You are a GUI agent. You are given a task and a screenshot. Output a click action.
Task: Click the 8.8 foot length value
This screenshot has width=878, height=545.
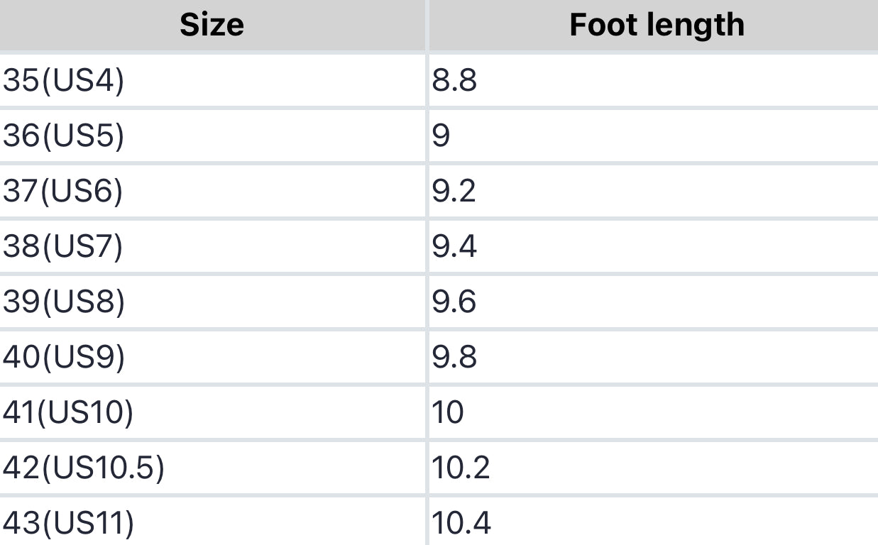pos(454,81)
